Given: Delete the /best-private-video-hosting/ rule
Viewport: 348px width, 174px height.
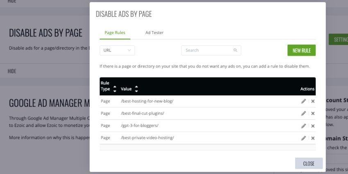Looking at the screenshot, I should [x=313, y=138].
